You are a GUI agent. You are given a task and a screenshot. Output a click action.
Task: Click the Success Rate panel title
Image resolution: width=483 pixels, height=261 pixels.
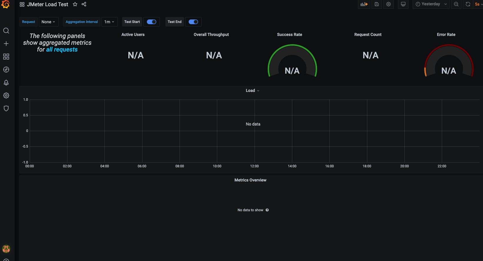[290, 34]
